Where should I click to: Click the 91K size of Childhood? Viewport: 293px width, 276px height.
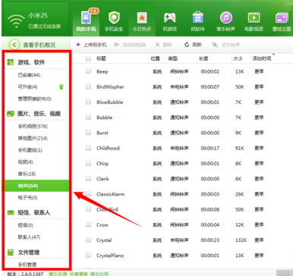pos(239,148)
